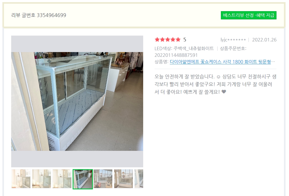Select the second review photo thumbnail
The width and height of the screenshot is (289, 196).
42,179
